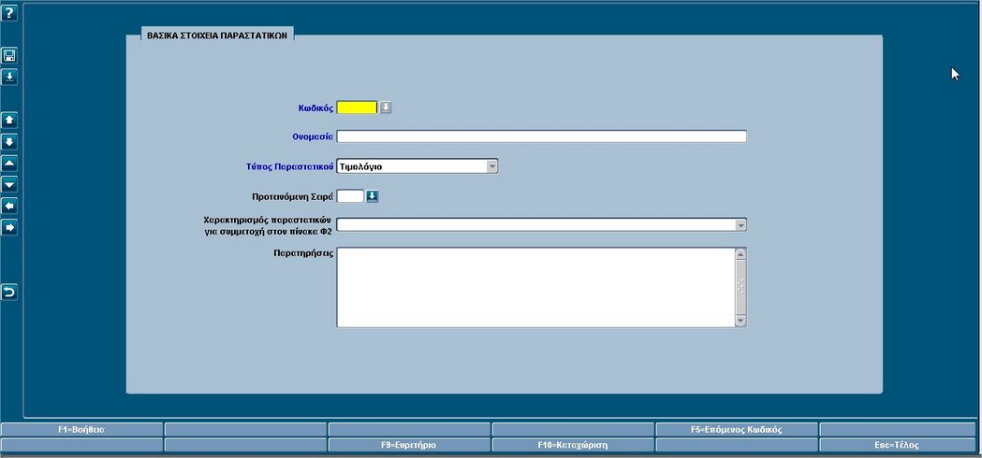Open the Τύπος Παραστατικού dropdown
This screenshot has width=982, height=458.
pyautogui.click(x=491, y=166)
